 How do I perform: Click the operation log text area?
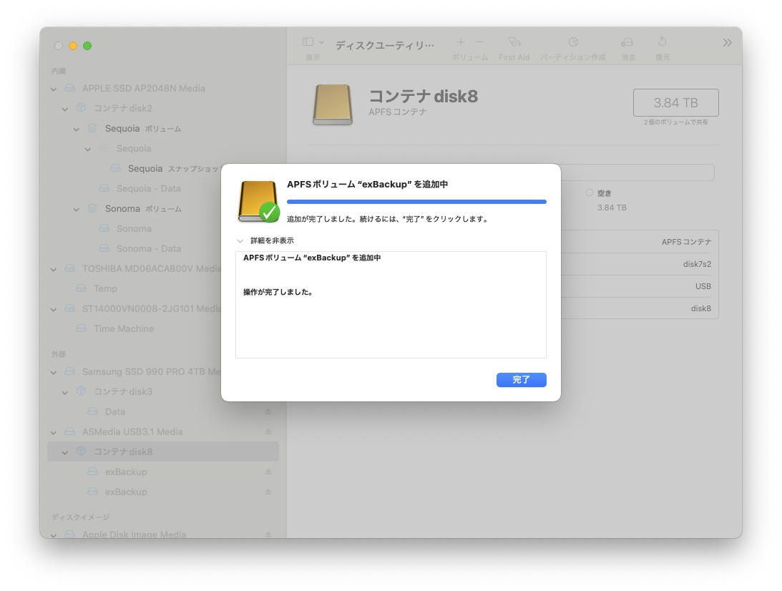(x=391, y=322)
